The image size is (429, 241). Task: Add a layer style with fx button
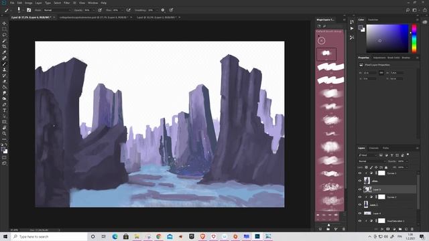click(x=382, y=229)
